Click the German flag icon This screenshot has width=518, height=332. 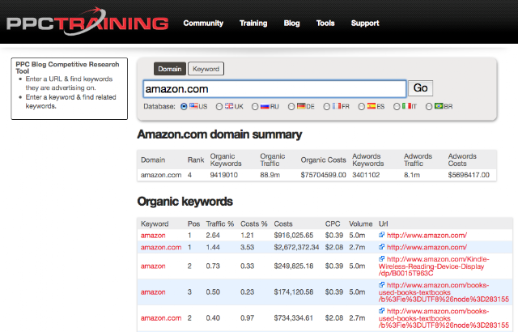(x=301, y=106)
